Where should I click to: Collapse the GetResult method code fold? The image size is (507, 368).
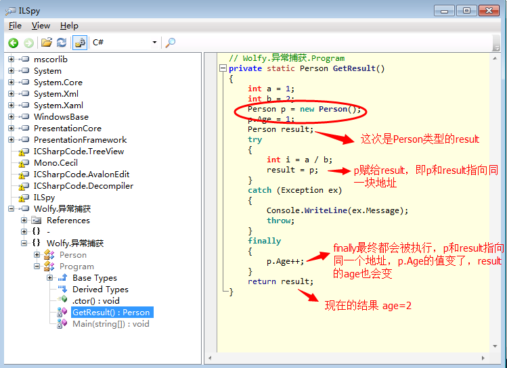coord(223,68)
